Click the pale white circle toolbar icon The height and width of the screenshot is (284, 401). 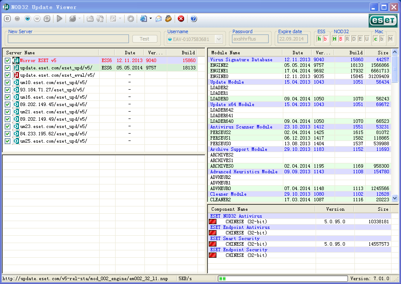click(38, 19)
